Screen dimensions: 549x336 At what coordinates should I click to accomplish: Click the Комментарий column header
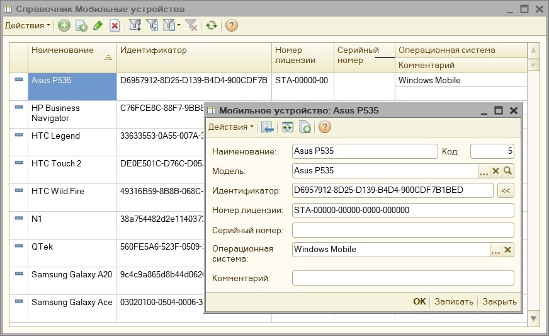[461, 65]
